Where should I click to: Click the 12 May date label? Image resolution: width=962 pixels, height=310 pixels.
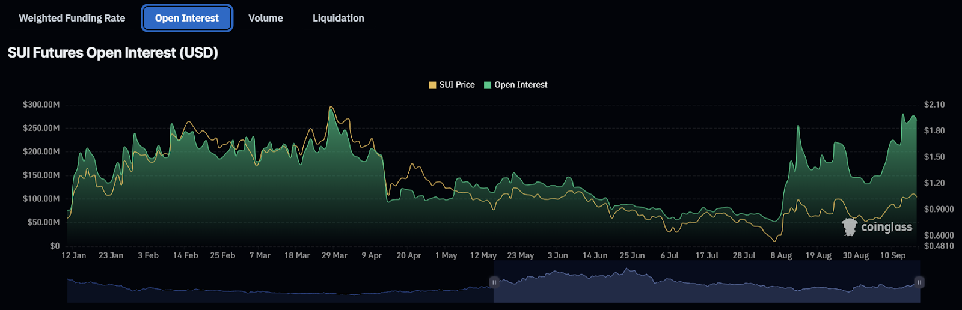483,255
